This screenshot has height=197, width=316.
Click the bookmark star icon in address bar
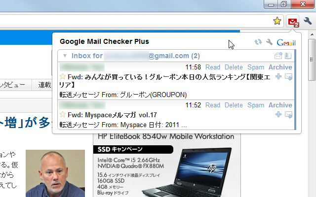277,21
